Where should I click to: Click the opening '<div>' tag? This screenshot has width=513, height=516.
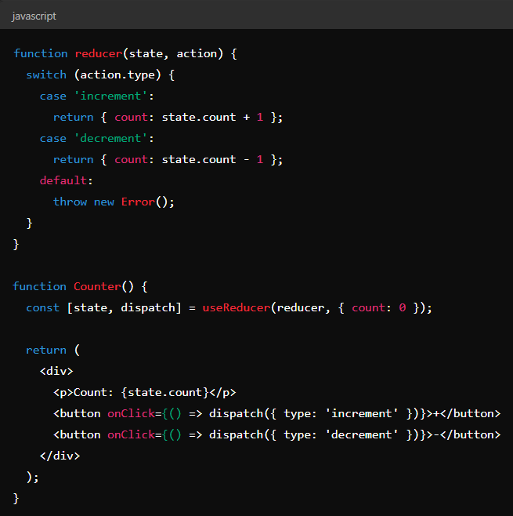(x=56, y=371)
